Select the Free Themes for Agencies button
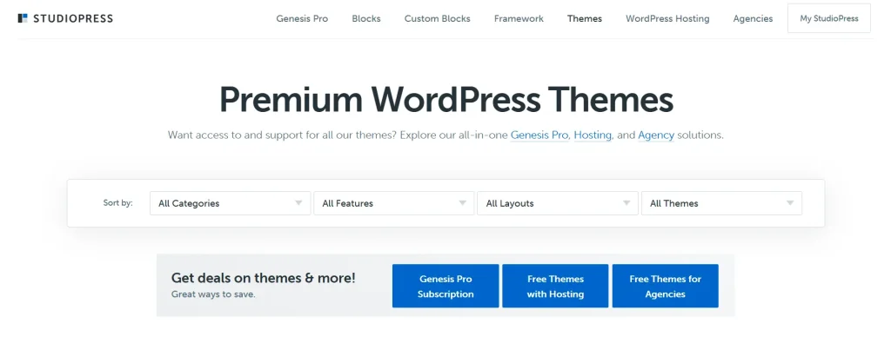891x363 pixels. point(665,287)
